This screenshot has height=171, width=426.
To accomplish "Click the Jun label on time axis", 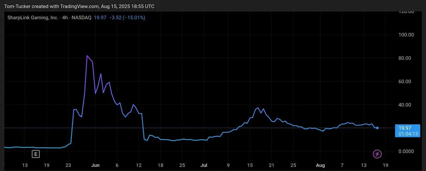I will pos(96,165).
